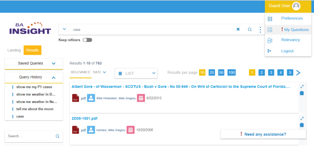Open My Questions from the user menu
This screenshot has width=314, height=146.
tap(288, 30)
